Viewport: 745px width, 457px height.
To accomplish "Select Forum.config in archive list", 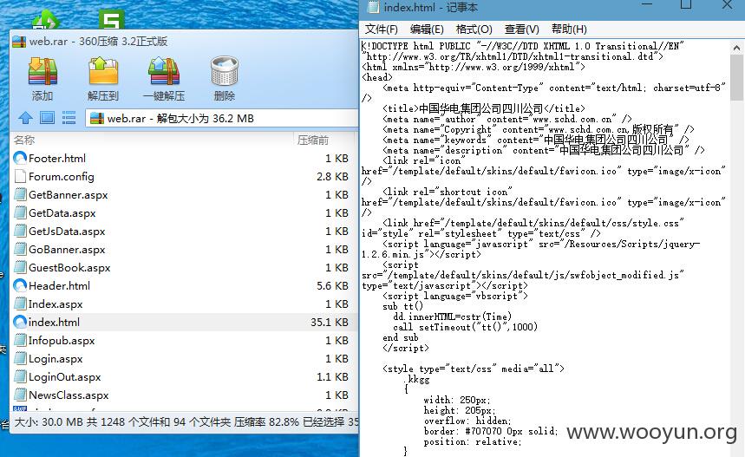I will pyautogui.click(x=62, y=177).
